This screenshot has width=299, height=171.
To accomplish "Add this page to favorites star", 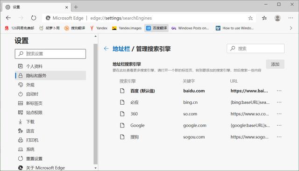I will click(250, 18).
